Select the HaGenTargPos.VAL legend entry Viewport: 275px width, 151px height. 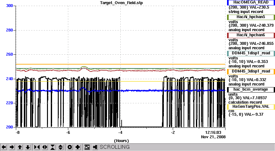click(251, 106)
